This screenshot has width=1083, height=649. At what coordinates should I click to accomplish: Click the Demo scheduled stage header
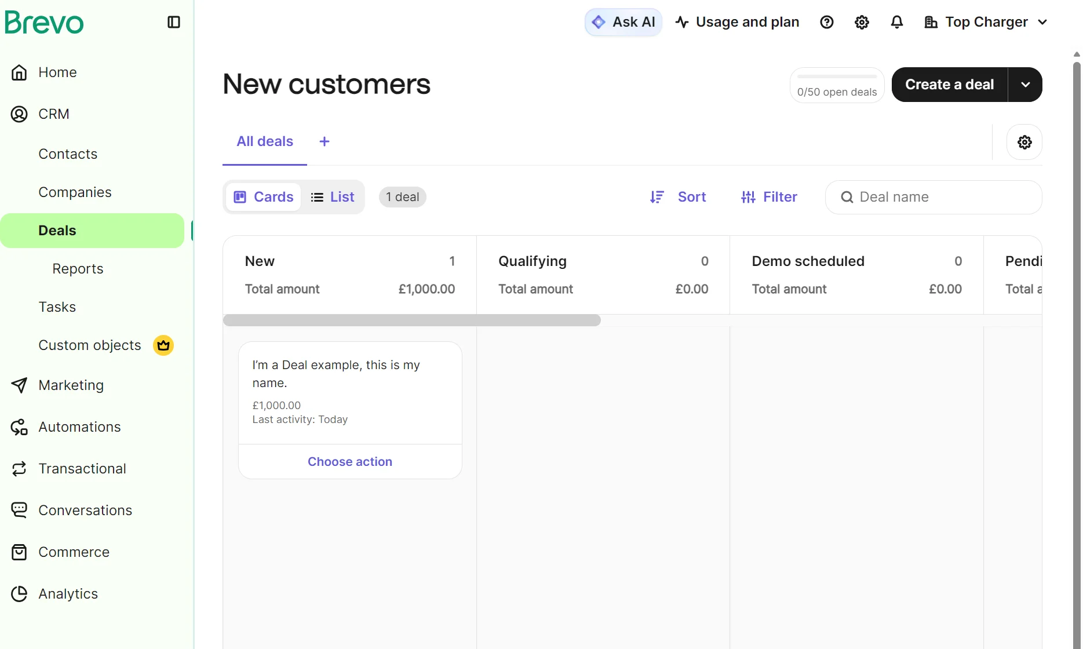[856, 275]
